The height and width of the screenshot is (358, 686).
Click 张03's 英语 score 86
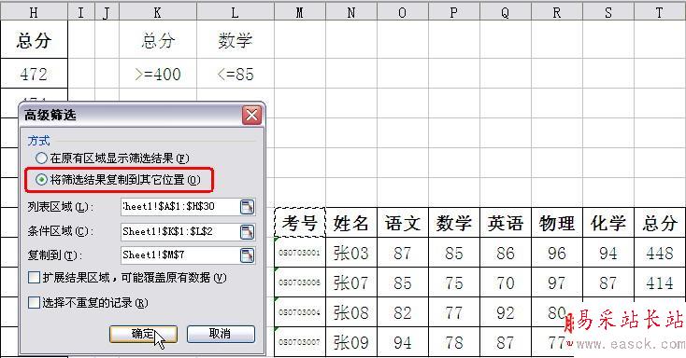tap(506, 253)
